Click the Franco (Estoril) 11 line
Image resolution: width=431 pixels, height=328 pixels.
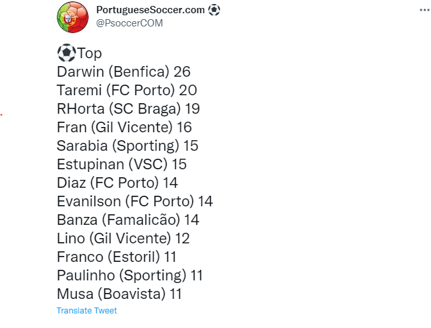coord(116,257)
